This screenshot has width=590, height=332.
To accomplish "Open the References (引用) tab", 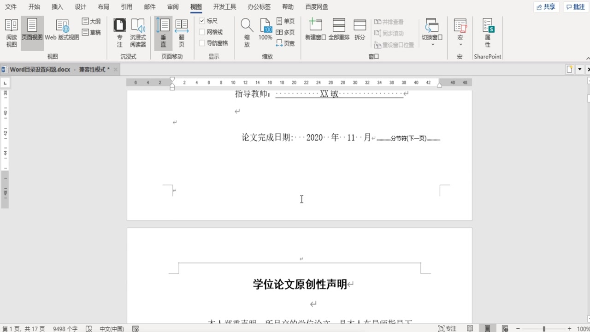I will click(x=126, y=7).
